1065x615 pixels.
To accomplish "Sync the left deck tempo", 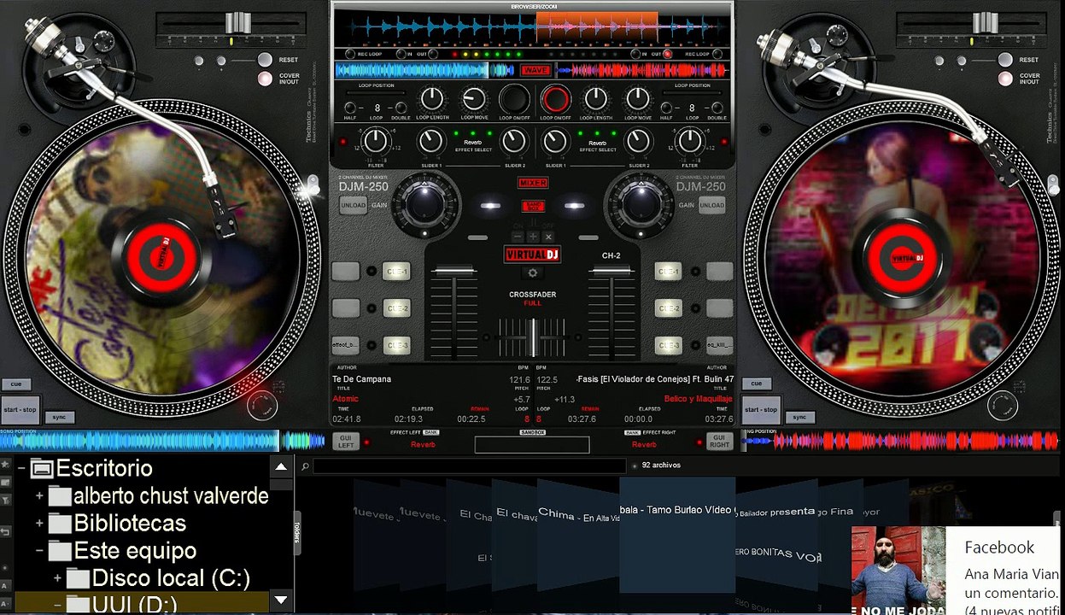I will tap(59, 417).
